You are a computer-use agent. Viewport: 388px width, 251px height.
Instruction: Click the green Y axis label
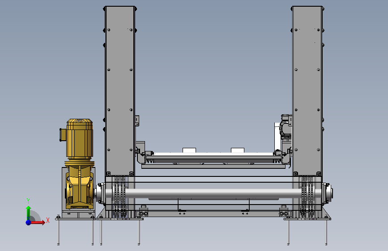click(28, 201)
